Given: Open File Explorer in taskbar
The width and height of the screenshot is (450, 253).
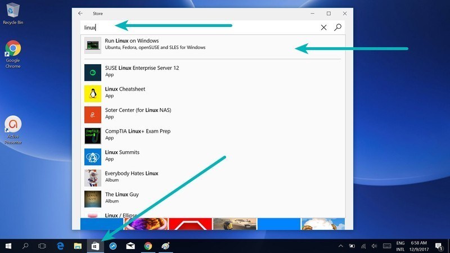Looking at the screenshot, I should pos(78,246).
